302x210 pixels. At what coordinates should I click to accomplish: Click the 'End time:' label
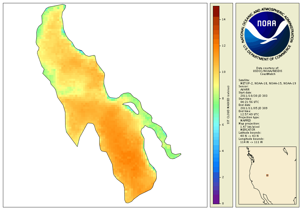point(244,111)
